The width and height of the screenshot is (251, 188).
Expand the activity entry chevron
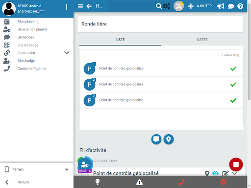(x=235, y=173)
